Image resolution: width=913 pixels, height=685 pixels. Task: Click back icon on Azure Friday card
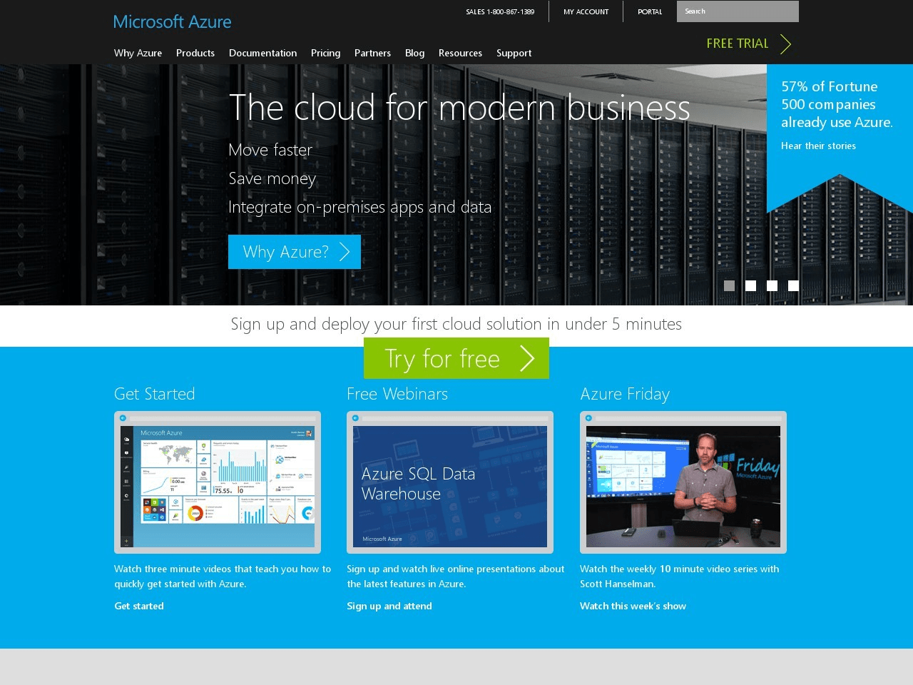pos(588,418)
